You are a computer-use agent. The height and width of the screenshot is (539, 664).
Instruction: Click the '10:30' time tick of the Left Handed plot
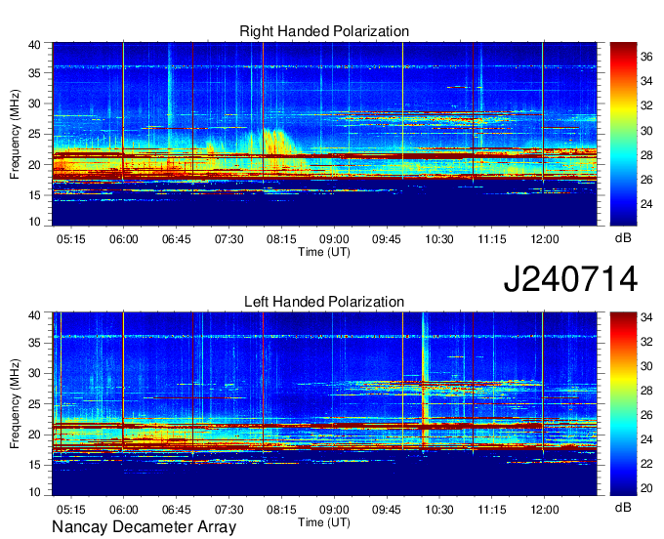click(439, 510)
